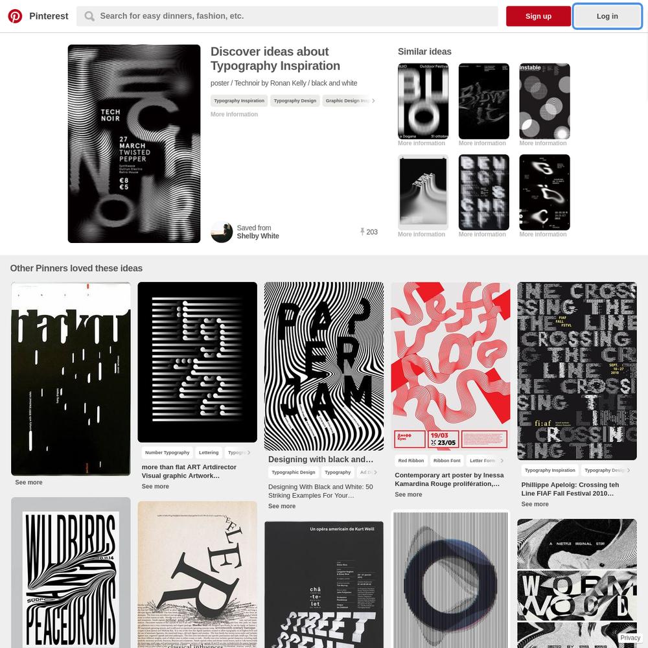Open the Tech Noir poster image
648x648 pixels.
click(134, 144)
